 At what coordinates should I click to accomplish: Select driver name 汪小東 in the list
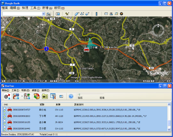tap(43, 122)
